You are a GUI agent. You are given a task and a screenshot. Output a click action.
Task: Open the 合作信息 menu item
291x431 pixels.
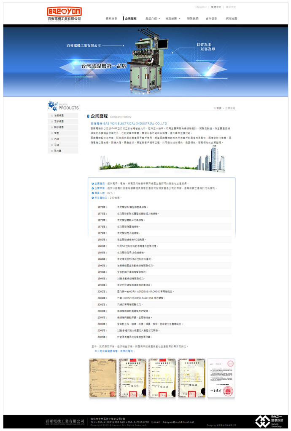point(211,19)
